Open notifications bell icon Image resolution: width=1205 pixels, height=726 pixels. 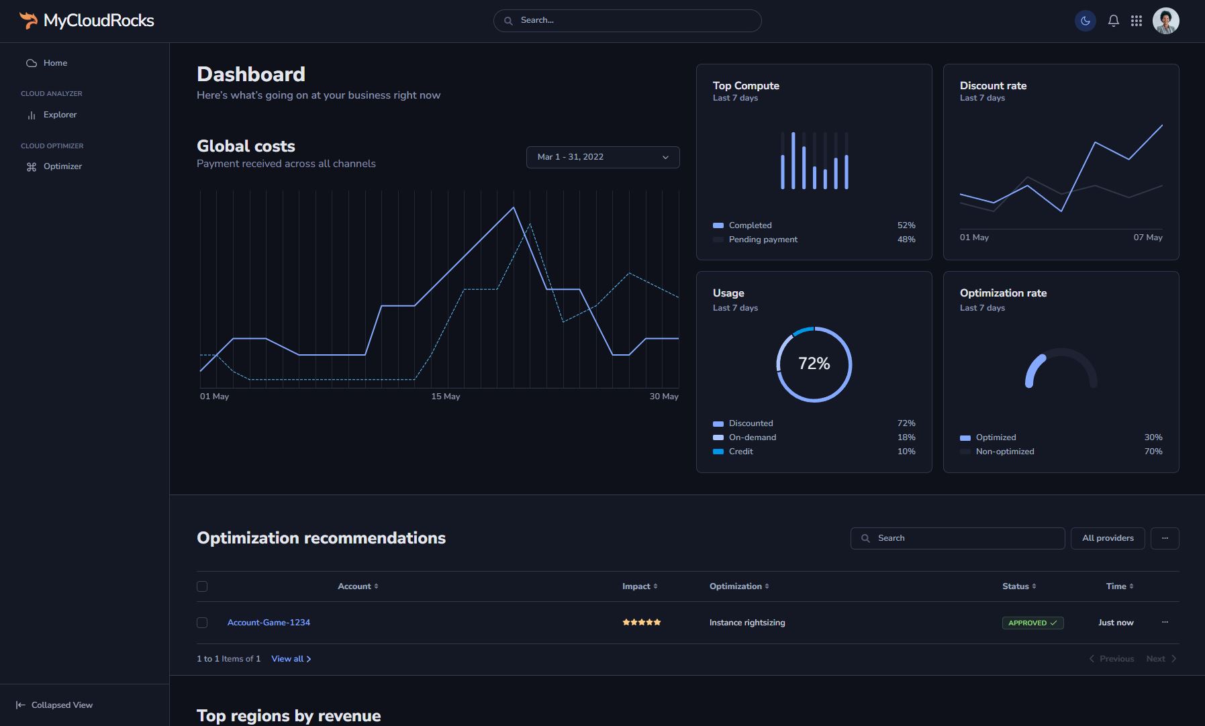[1114, 21]
